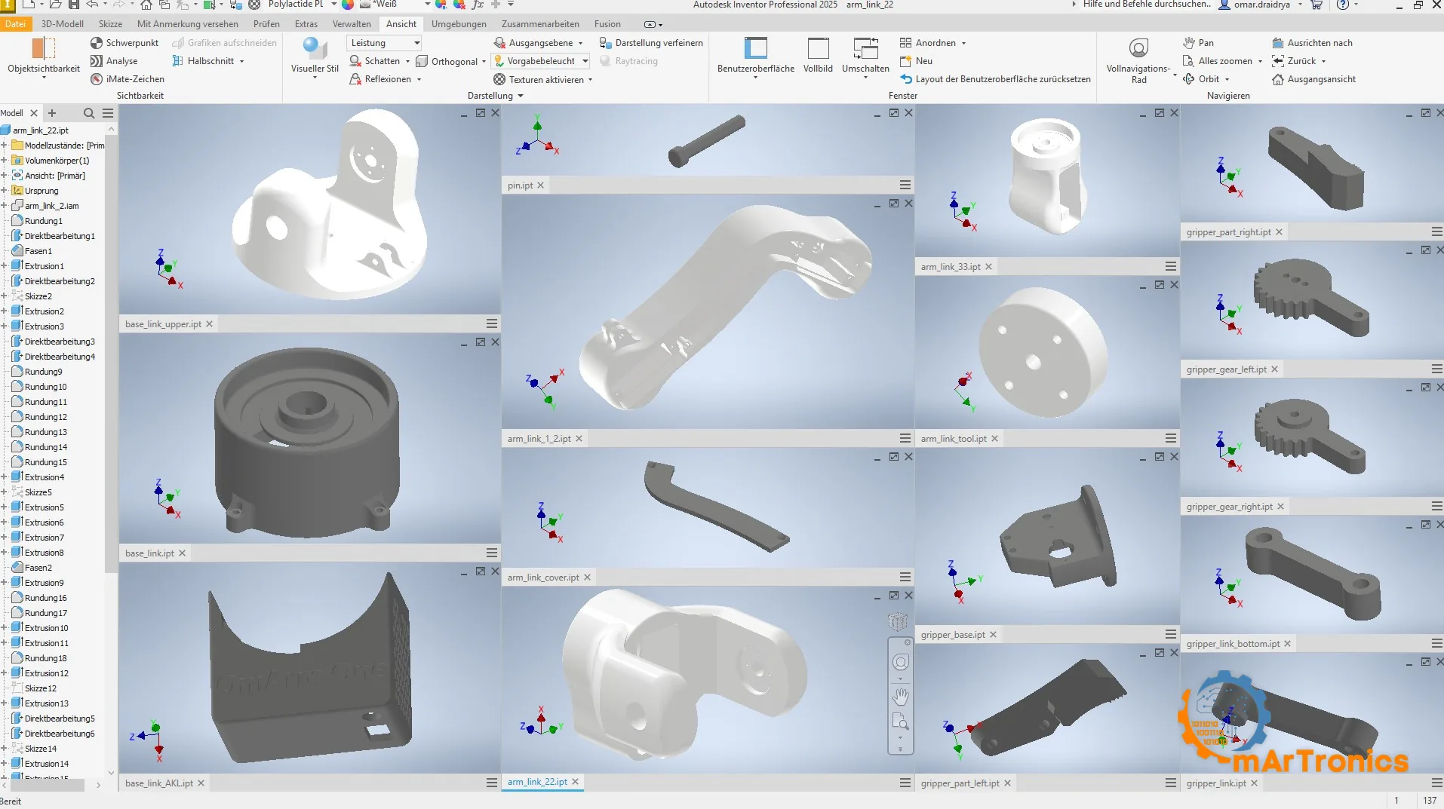This screenshot has width=1444, height=809.
Task: Open Anordnen window arrangement
Action: [x=932, y=43]
